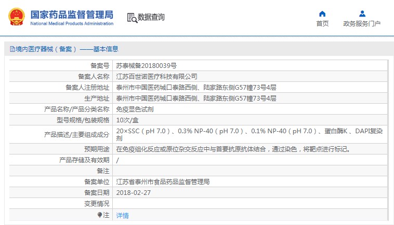
Task: Click the 国家药品监督管理局 site title
Action: click(72, 15)
